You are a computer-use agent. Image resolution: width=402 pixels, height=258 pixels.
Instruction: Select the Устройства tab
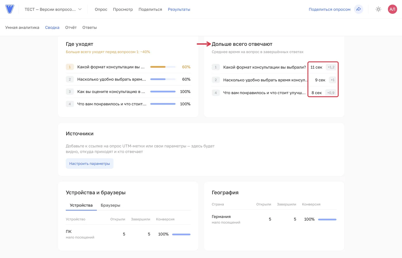81,205
